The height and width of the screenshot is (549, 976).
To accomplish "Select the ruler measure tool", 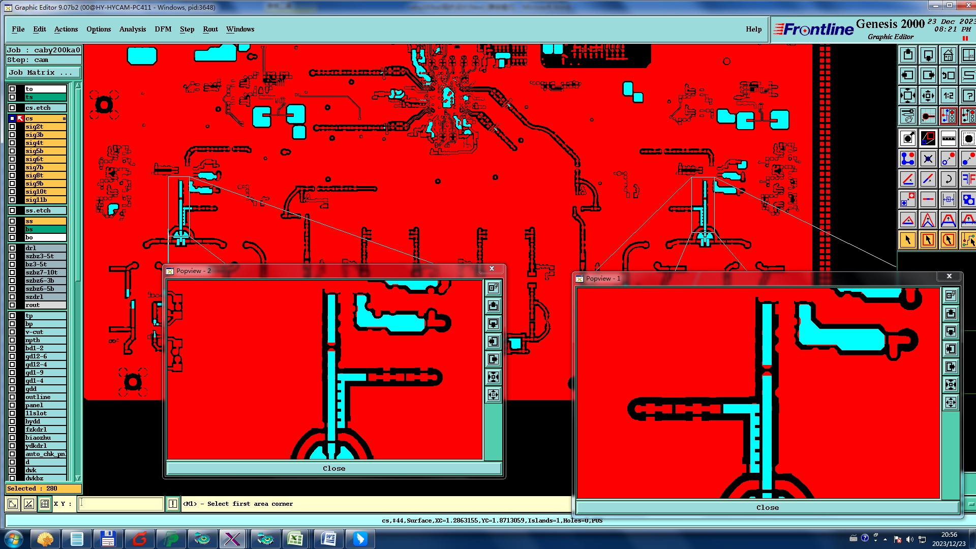I will click(949, 138).
